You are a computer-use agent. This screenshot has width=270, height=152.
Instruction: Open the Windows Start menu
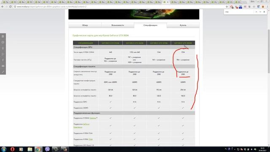(4, 149)
